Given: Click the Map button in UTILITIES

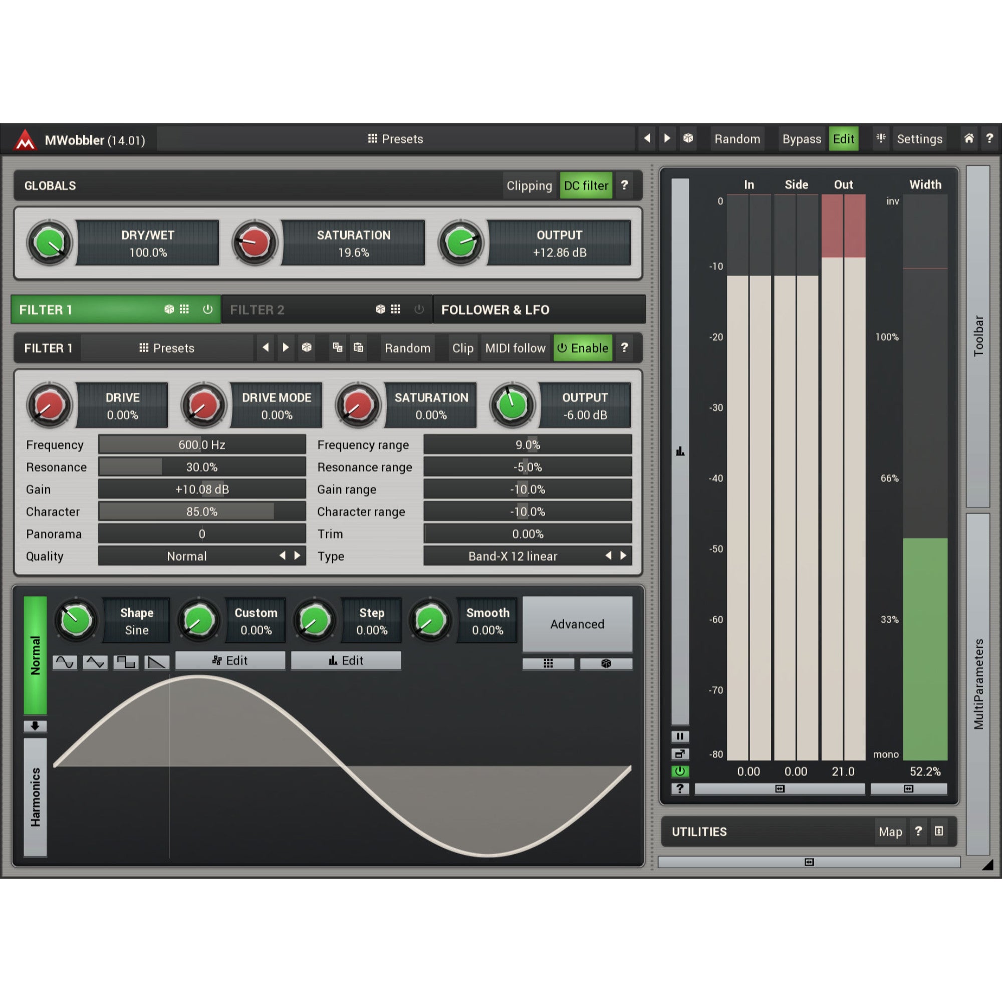Looking at the screenshot, I should click(890, 831).
